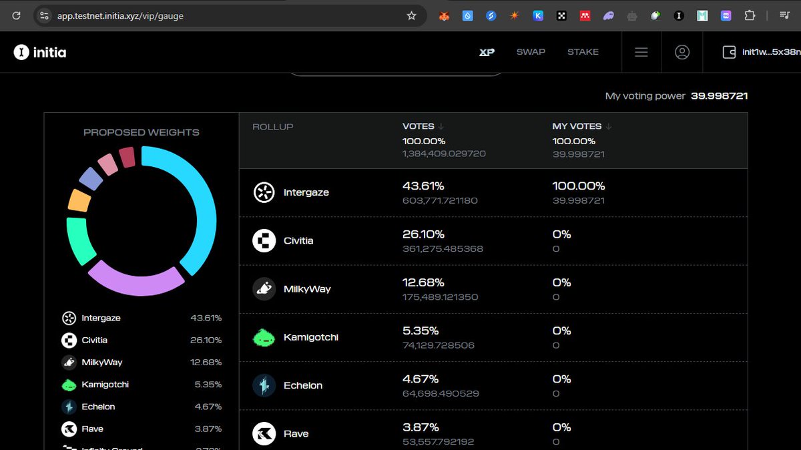The width and height of the screenshot is (801, 450).
Task: Click the PROPOSED WEIGHTS heading
Action: 142,132
